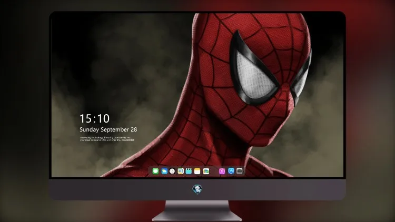Click the small tagline text under date
Screen dimensions: 395x222
[x=107, y=139]
